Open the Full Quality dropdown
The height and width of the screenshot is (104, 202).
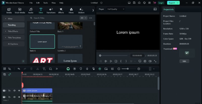[116, 9]
